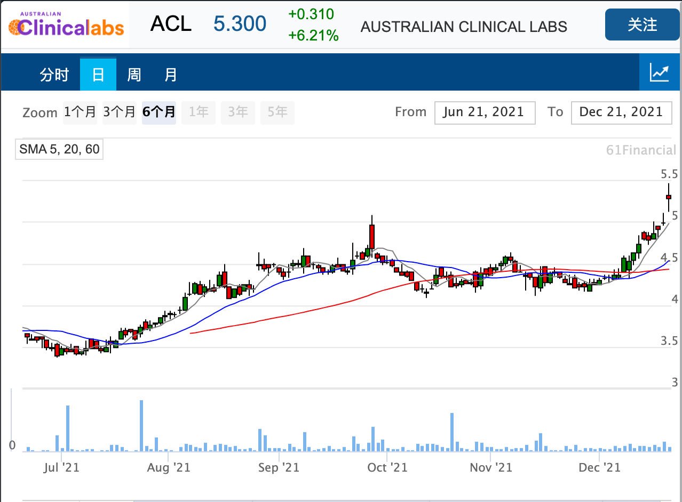Switch to the 分时 intraday tab

coord(54,75)
